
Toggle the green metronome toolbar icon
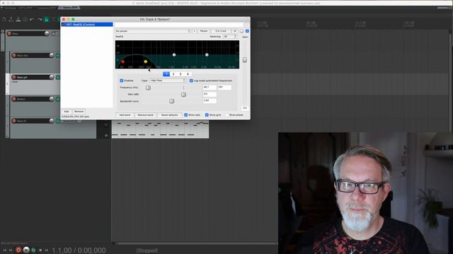pyautogui.click(x=46, y=19)
